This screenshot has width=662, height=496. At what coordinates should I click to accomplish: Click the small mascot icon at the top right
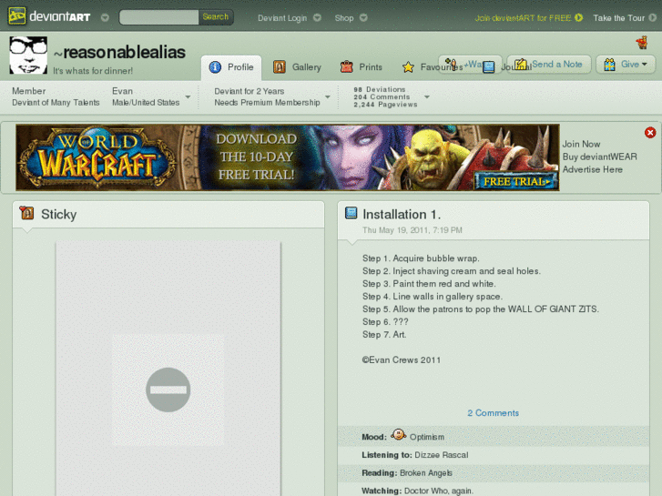[x=642, y=43]
